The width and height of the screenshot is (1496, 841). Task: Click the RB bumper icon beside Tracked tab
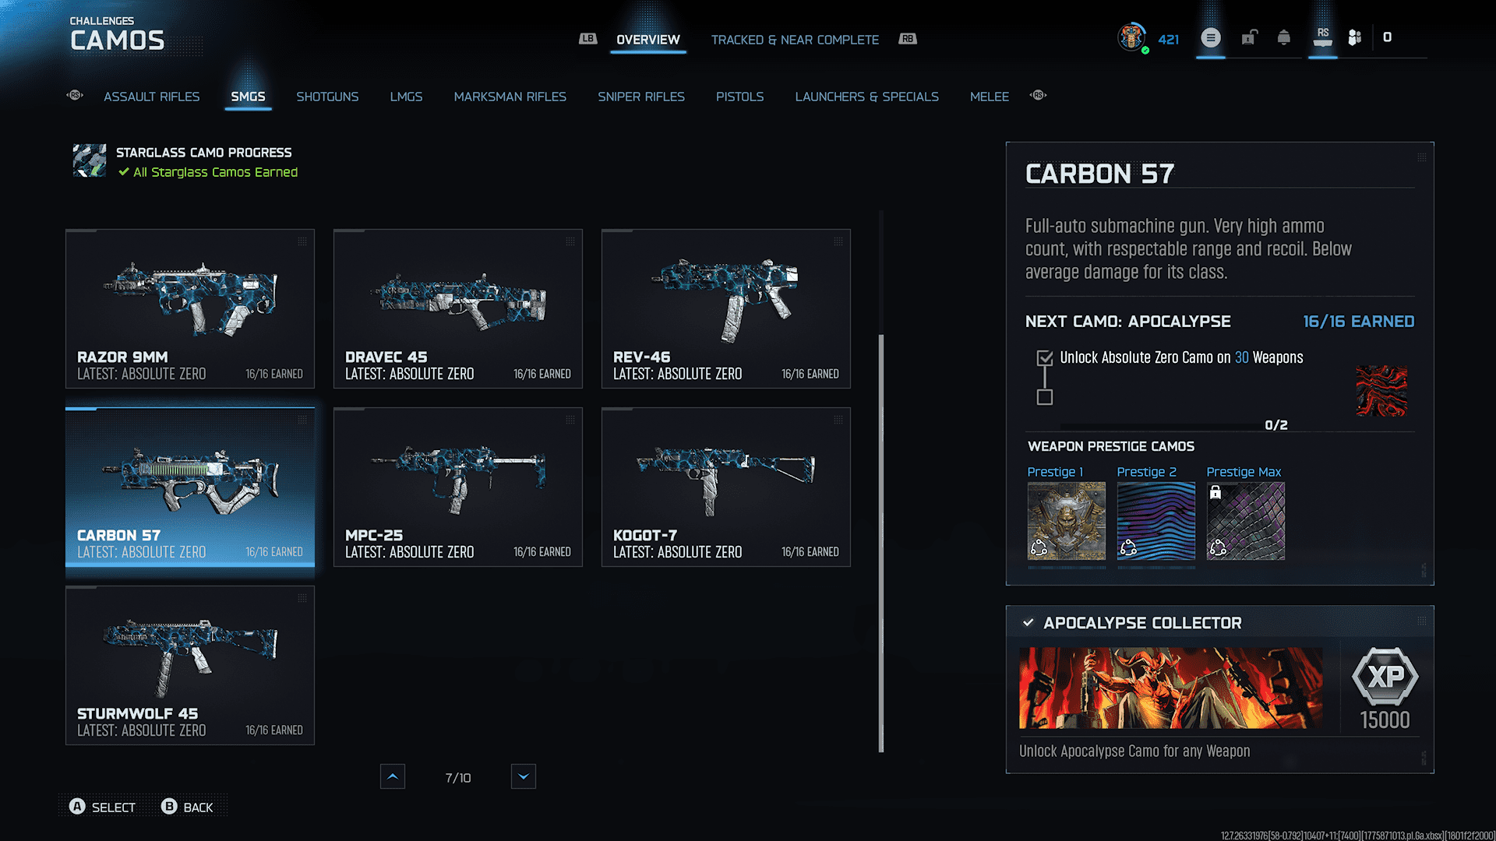[x=908, y=39]
